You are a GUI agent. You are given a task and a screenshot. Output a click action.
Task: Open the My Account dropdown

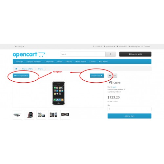(109, 47)
